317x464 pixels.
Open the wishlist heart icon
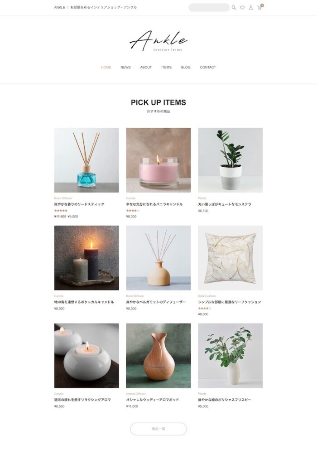point(242,7)
